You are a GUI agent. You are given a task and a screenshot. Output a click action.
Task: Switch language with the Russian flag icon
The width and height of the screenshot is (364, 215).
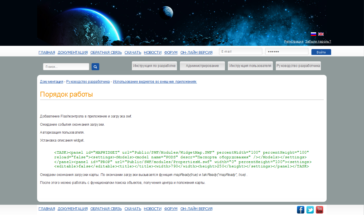tap(313, 34)
